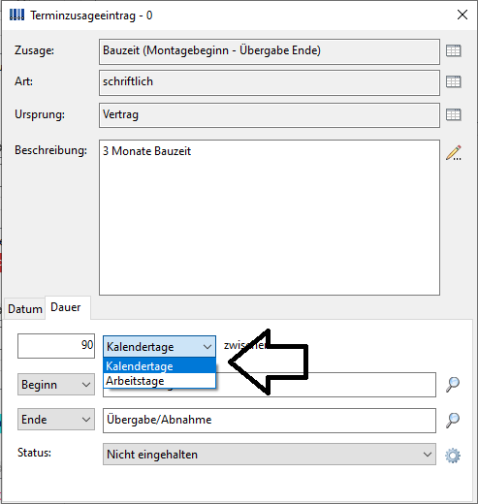Open the Status dropdown showing Nicht eingehalten
This screenshot has width=478, height=504.
(270, 455)
